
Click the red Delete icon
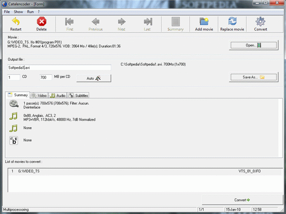coord(41,21)
